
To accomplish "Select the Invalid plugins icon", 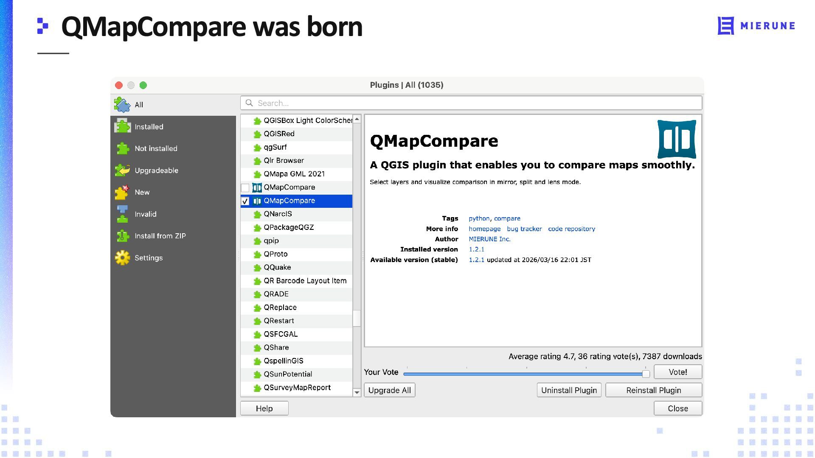I will click(122, 214).
